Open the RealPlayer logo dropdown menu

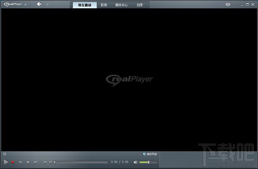coord(13,4)
